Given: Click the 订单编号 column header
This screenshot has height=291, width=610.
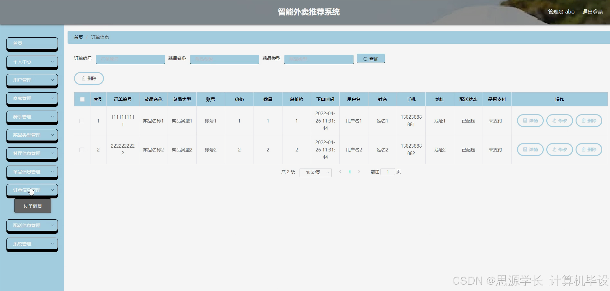Looking at the screenshot, I should pos(123,99).
